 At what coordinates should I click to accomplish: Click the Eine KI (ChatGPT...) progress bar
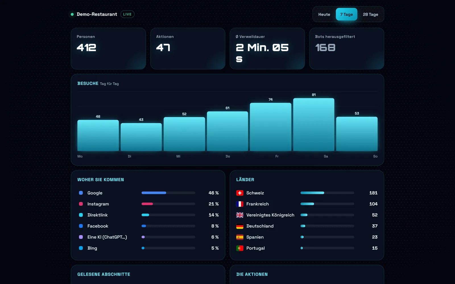[x=168, y=237]
